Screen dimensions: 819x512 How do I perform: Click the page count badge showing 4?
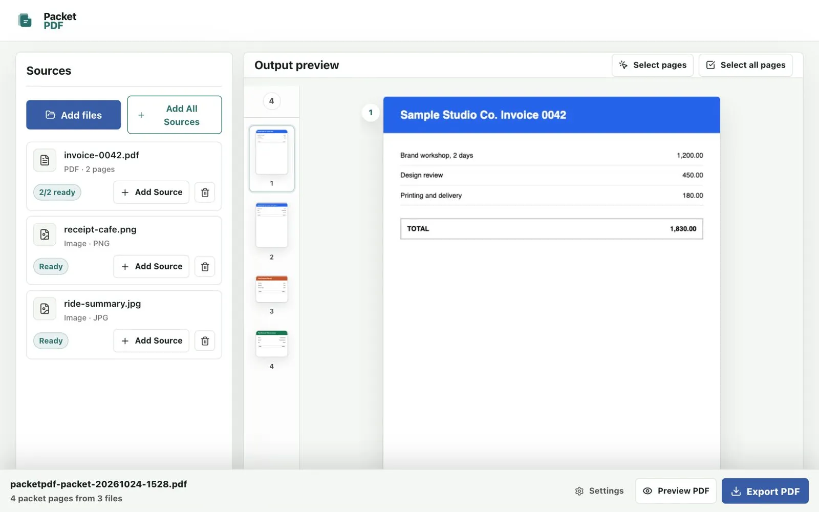271,101
